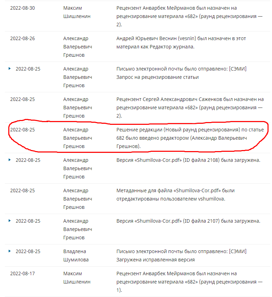Click the "ID файла 2107" version text
Image resolution: width=272 pixels, height=297 pixels.
point(188,221)
